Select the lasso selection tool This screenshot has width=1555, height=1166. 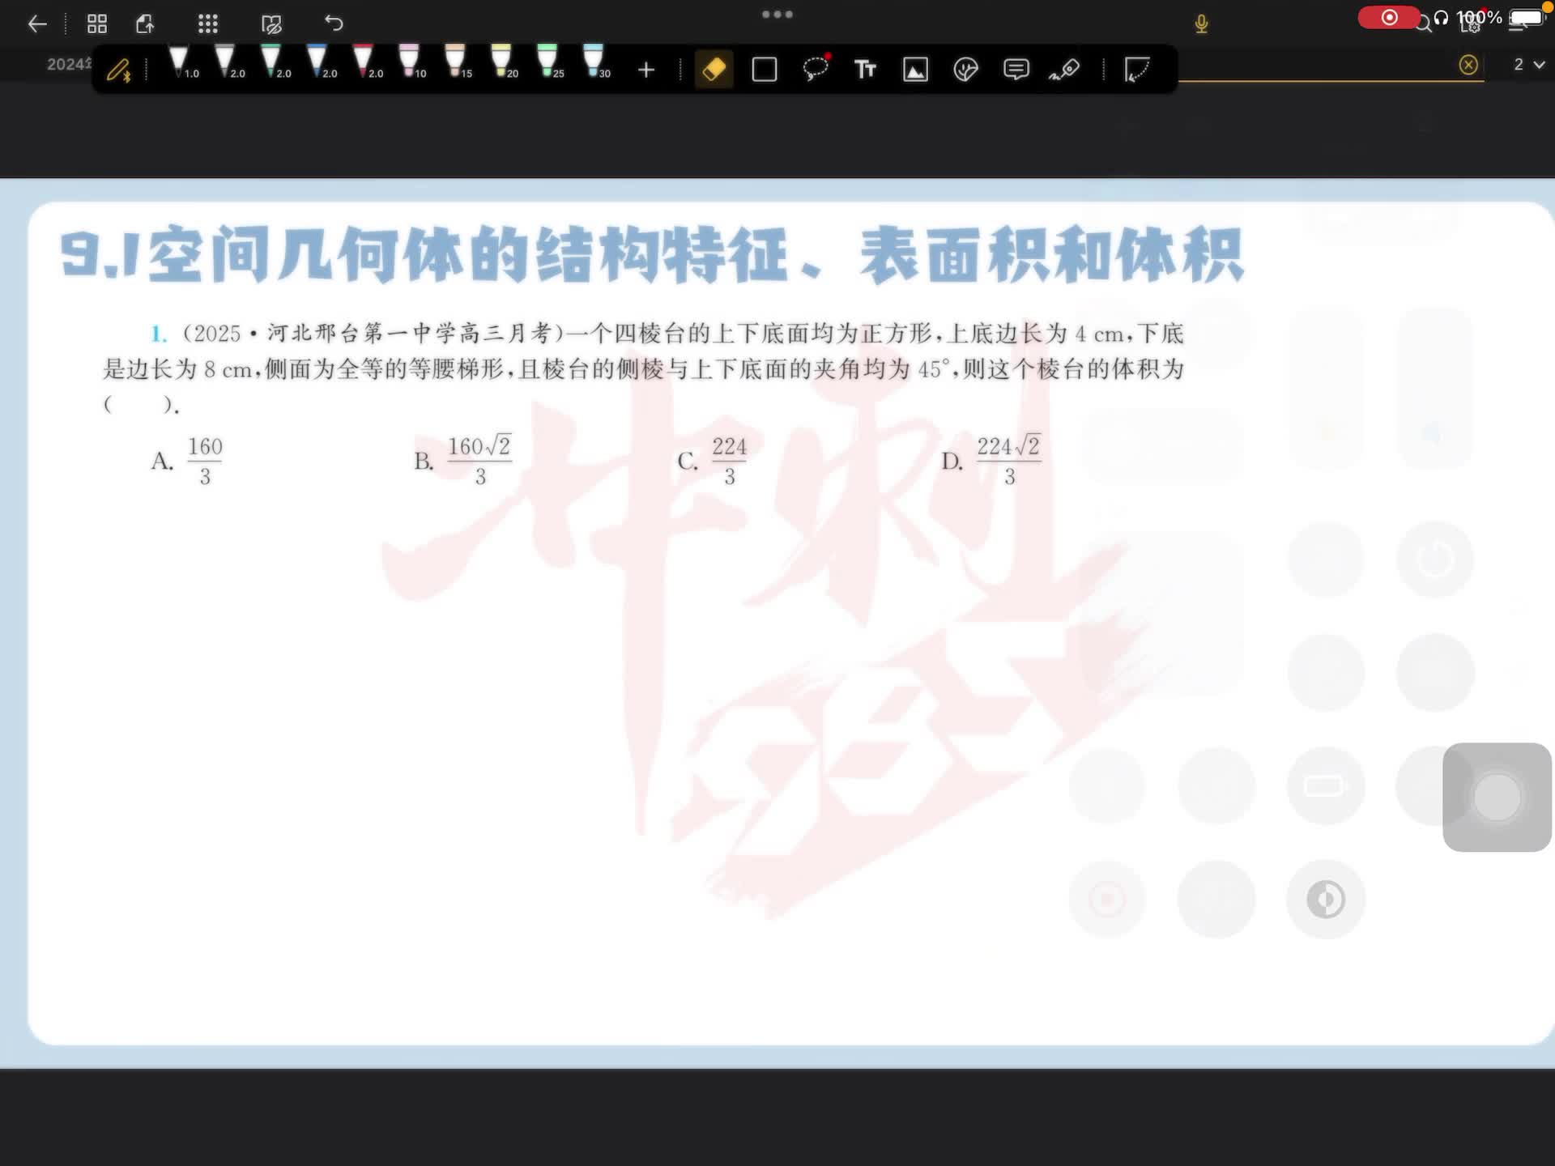click(816, 70)
